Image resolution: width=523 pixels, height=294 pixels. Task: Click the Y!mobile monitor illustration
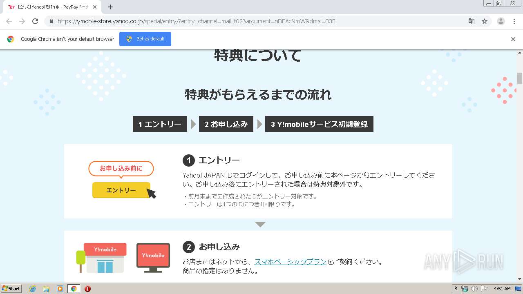point(153,258)
